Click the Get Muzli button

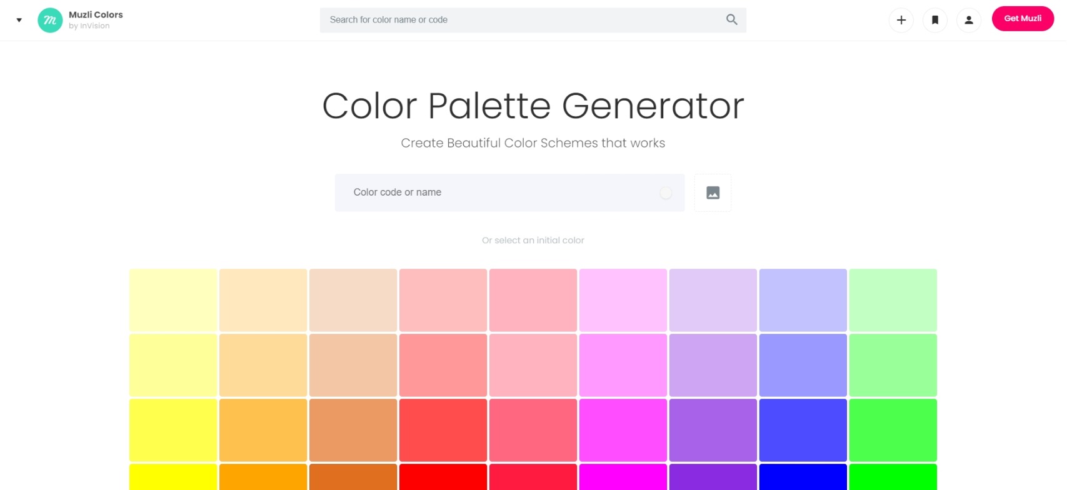point(1022,18)
